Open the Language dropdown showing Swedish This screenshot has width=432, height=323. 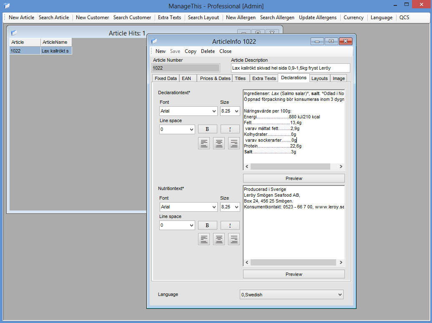click(x=291, y=295)
